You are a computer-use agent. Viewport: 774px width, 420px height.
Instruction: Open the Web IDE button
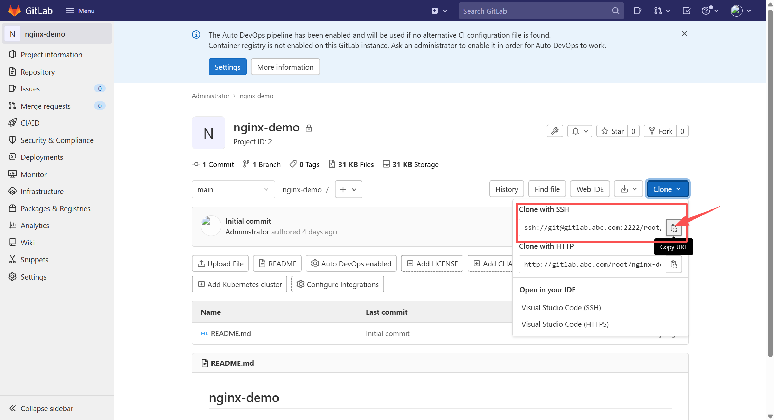click(590, 189)
